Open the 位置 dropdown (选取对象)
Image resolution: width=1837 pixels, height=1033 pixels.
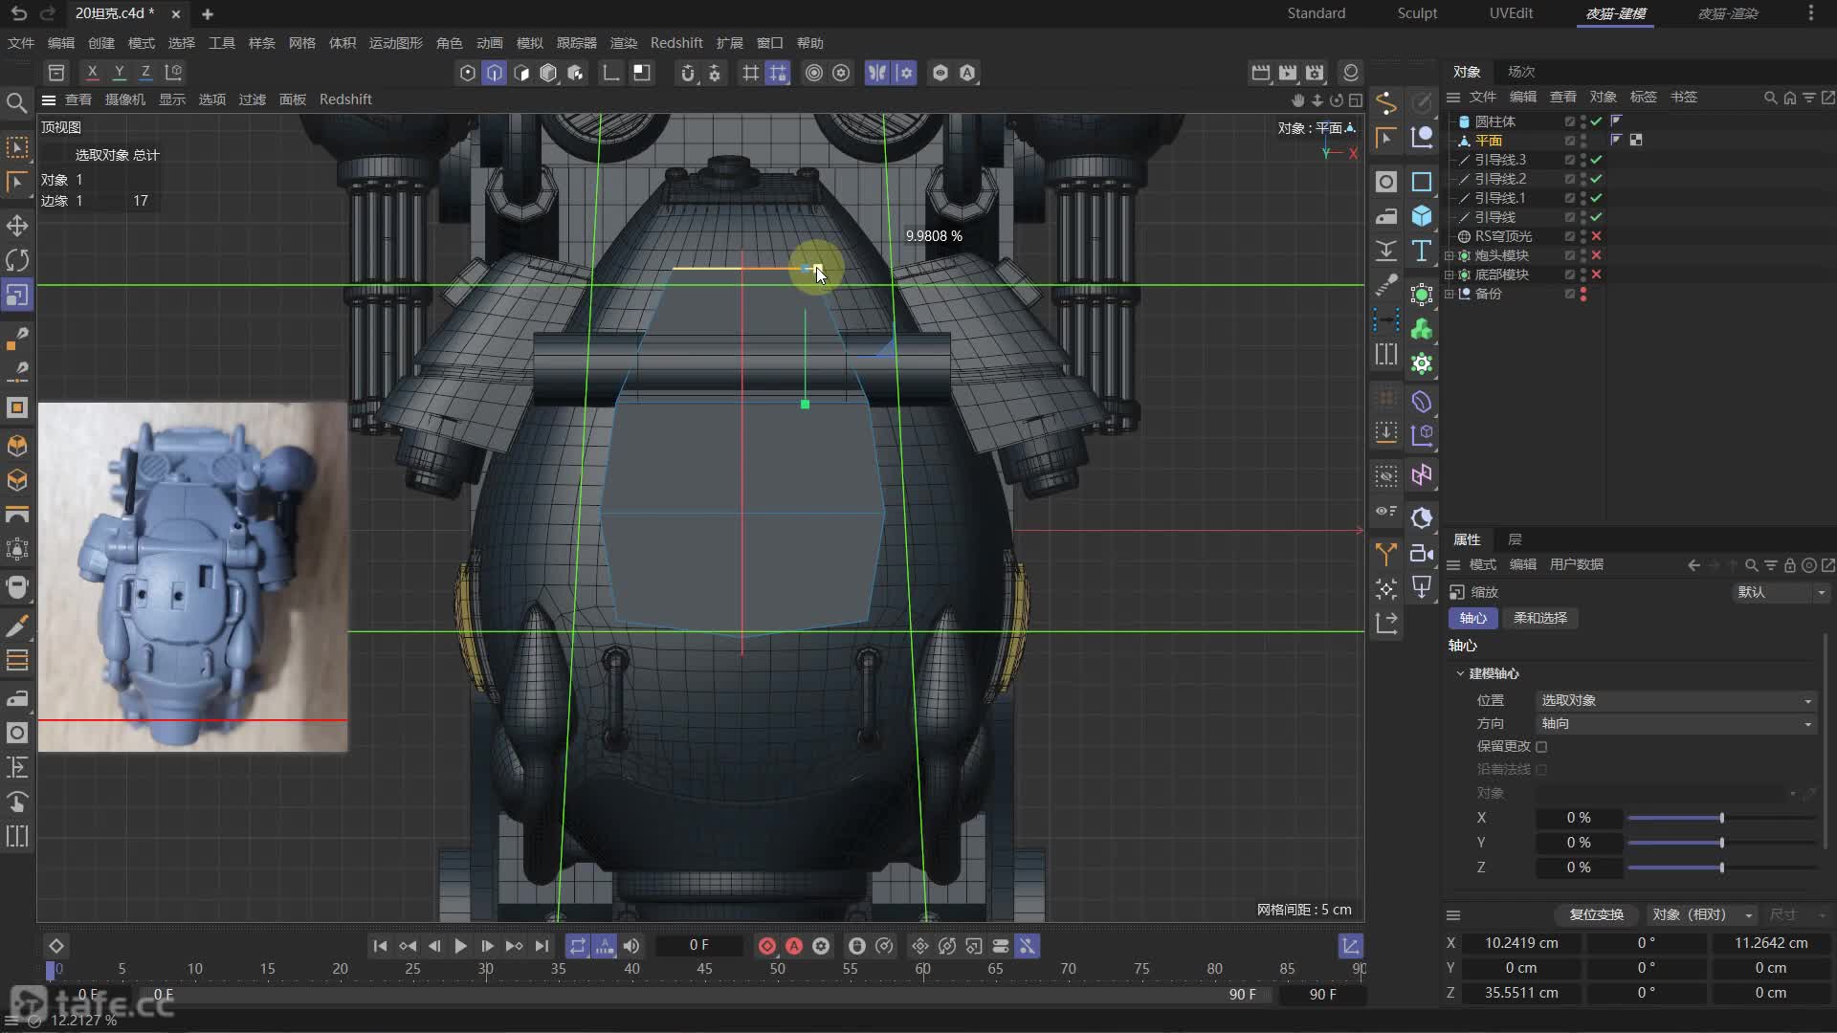click(x=1675, y=700)
